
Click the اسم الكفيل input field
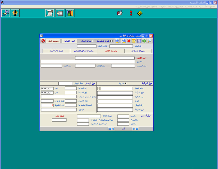(x=105, y=58)
